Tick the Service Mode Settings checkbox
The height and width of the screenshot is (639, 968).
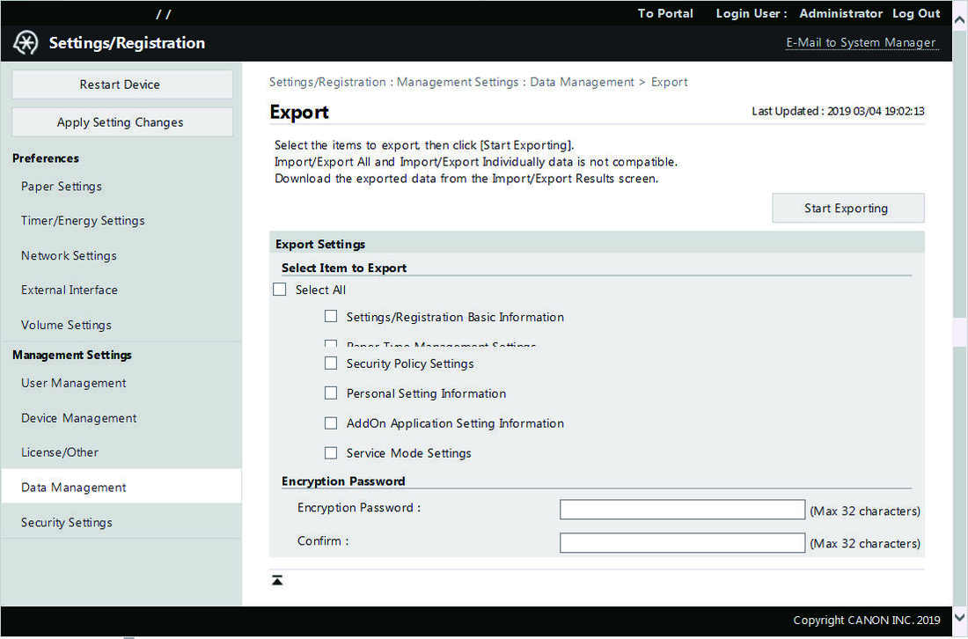(x=331, y=453)
